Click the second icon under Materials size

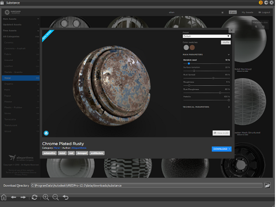[264, 27]
